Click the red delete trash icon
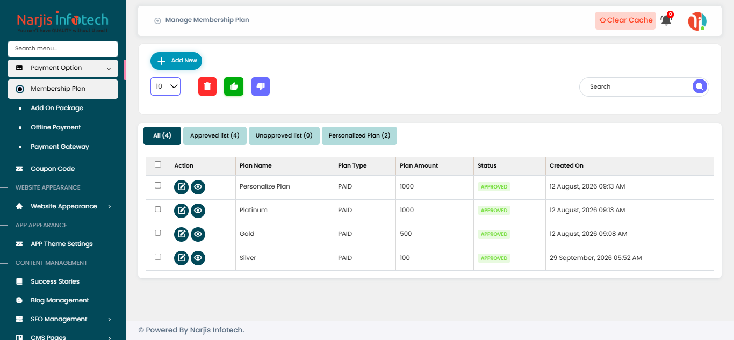Viewport: 734px width, 340px height. (x=207, y=86)
